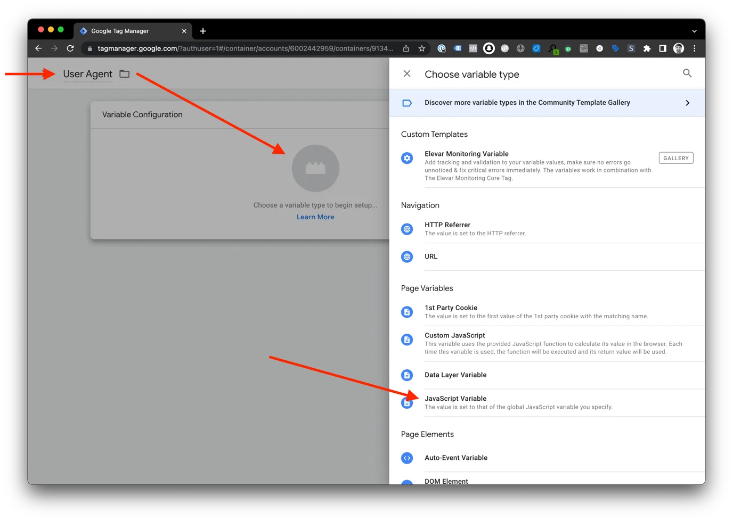733x521 pixels.
Task: Open the Extensions puzzle icon
Action: click(x=647, y=48)
